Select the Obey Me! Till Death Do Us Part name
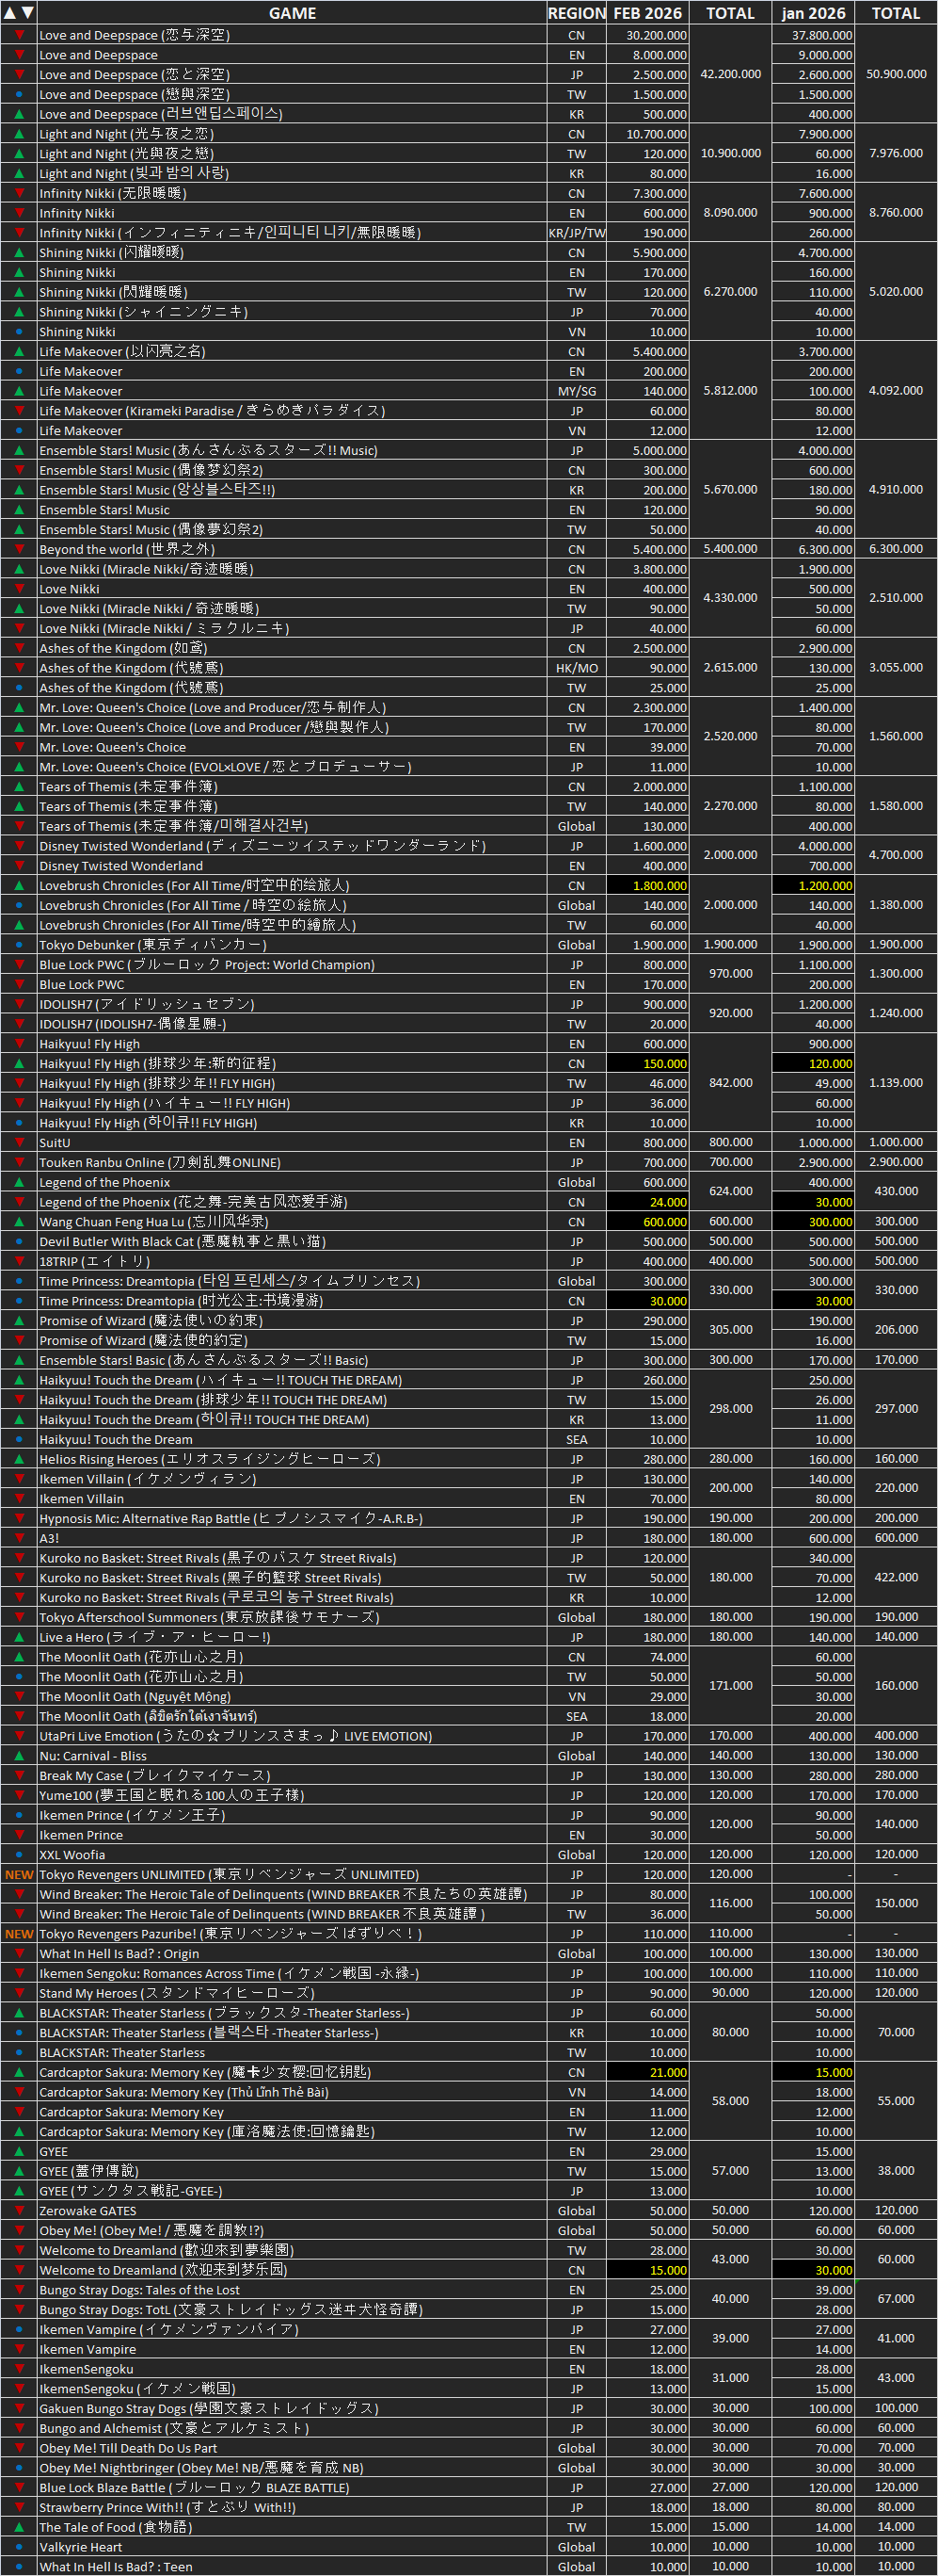The image size is (938, 2576). click(x=128, y=2449)
